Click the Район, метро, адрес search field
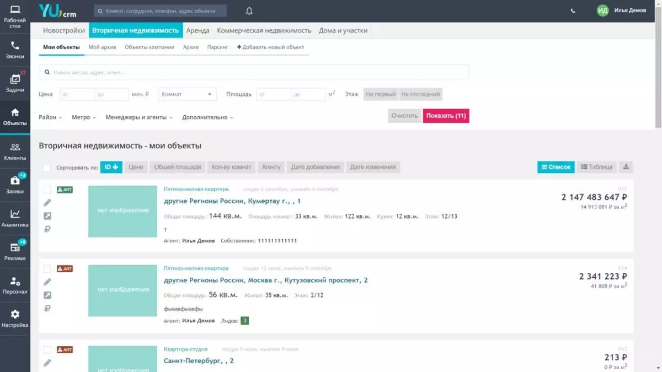This screenshot has height=372, width=662. point(254,72)
